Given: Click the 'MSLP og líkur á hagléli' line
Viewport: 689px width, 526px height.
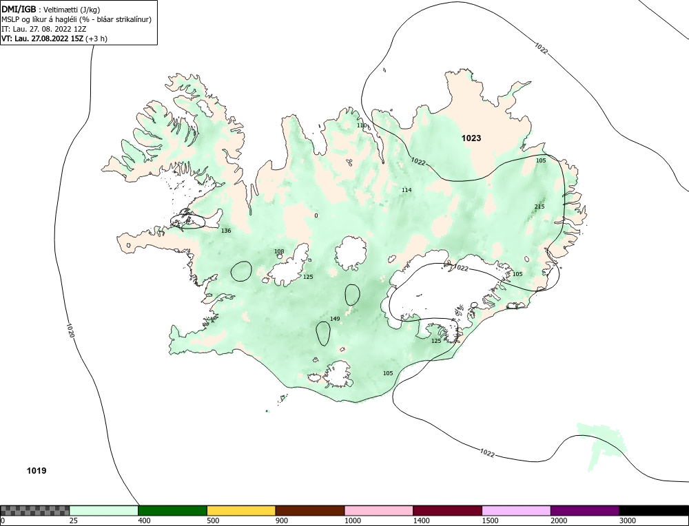Looking at the screenshot, I should coord(76,19).
